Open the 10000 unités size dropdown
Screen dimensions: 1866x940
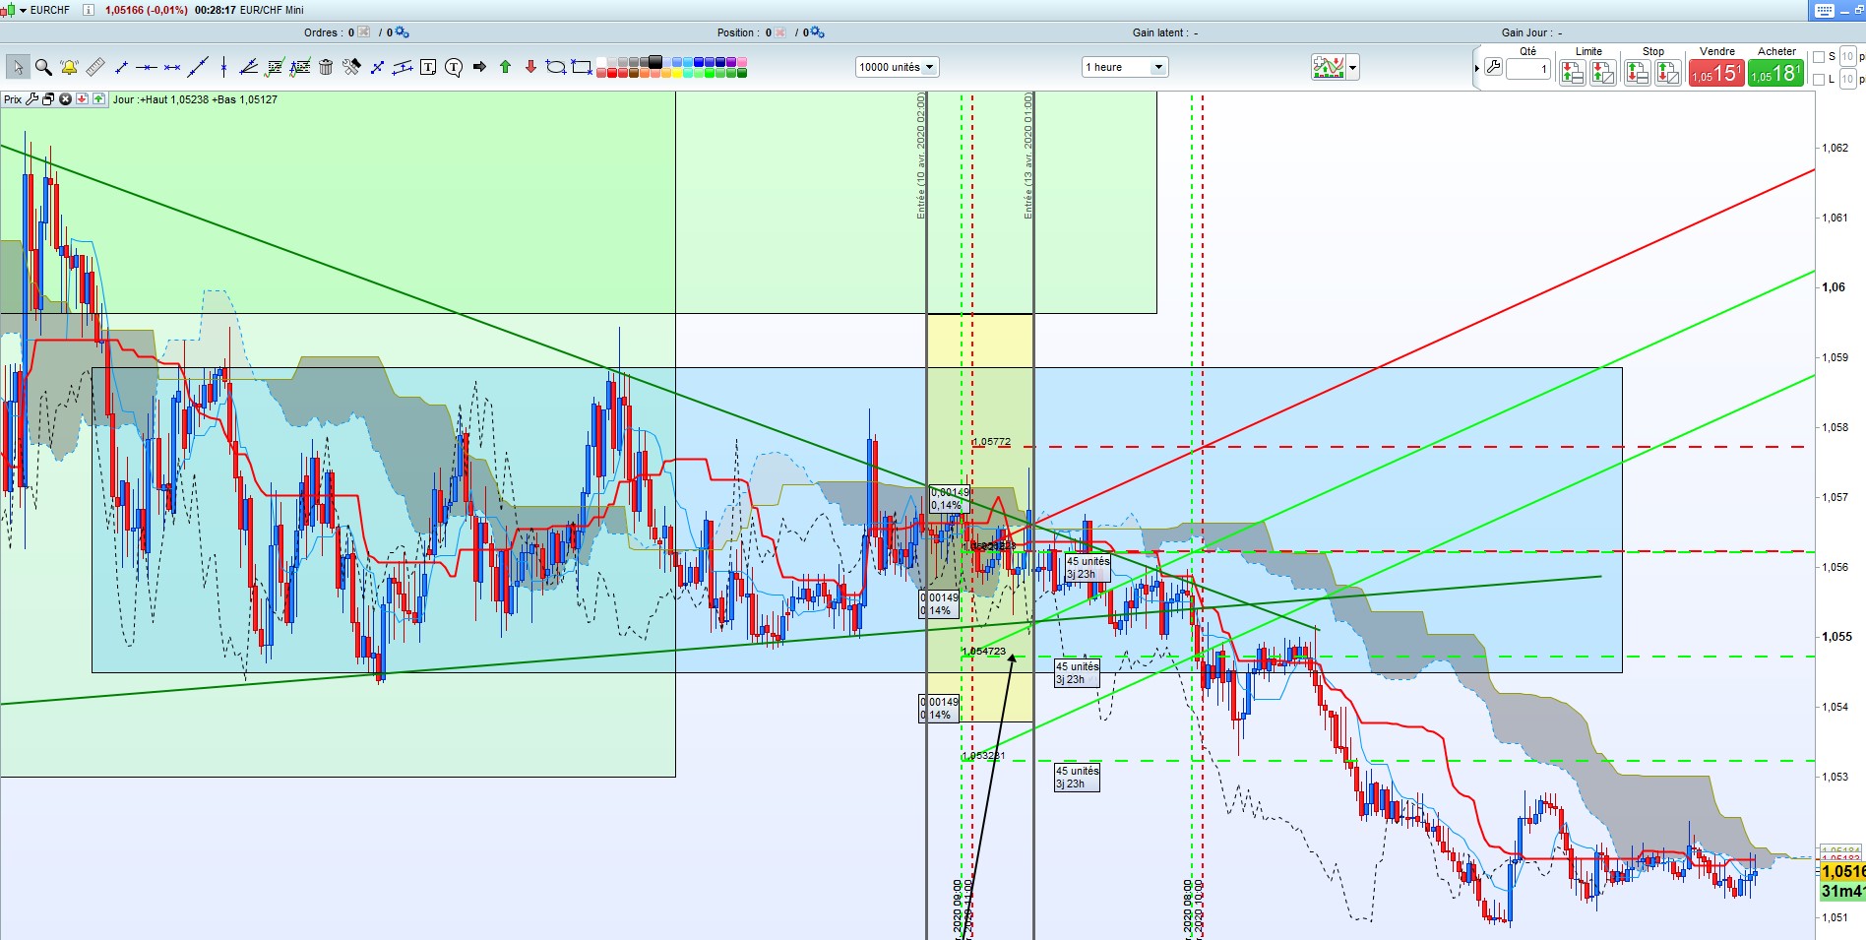pyautogui.click(x=898, y=67)
